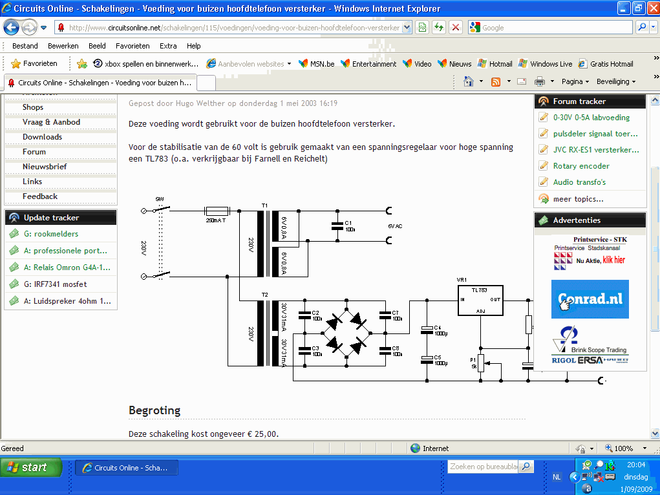660x495 pixels.
Task: Expand the address bar URL dropdown
Action: (406, 28)
